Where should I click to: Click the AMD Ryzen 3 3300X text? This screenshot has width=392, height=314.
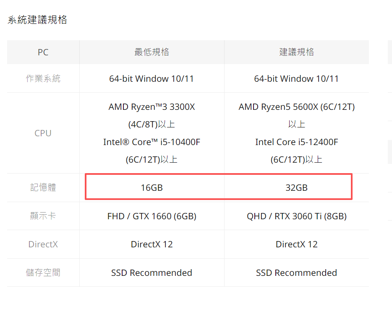click(152, 107)
